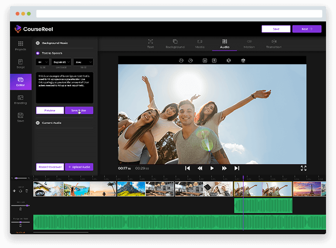Click the Save & Use button
Image resolution: width=336 pixels, height=248 pixels.
pos(79,110)
